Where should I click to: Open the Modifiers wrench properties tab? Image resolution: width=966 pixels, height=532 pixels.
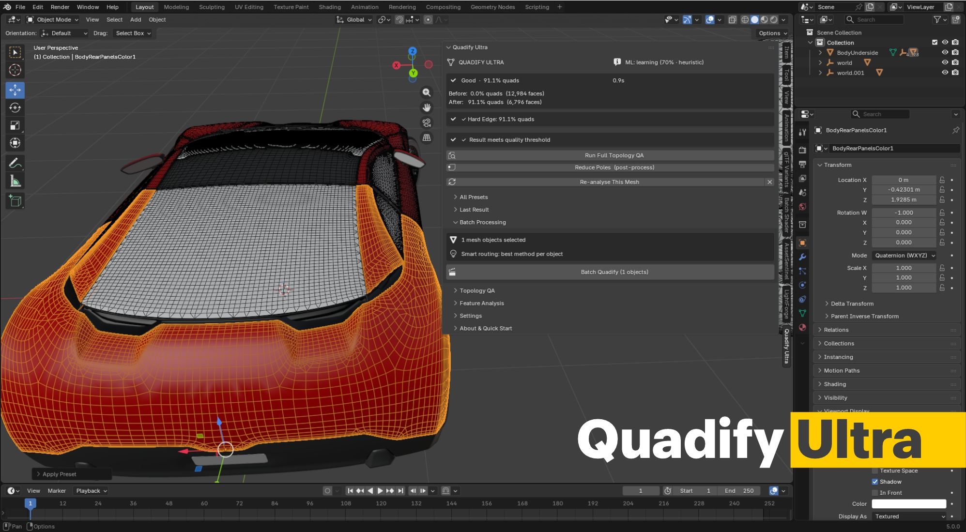802,257
